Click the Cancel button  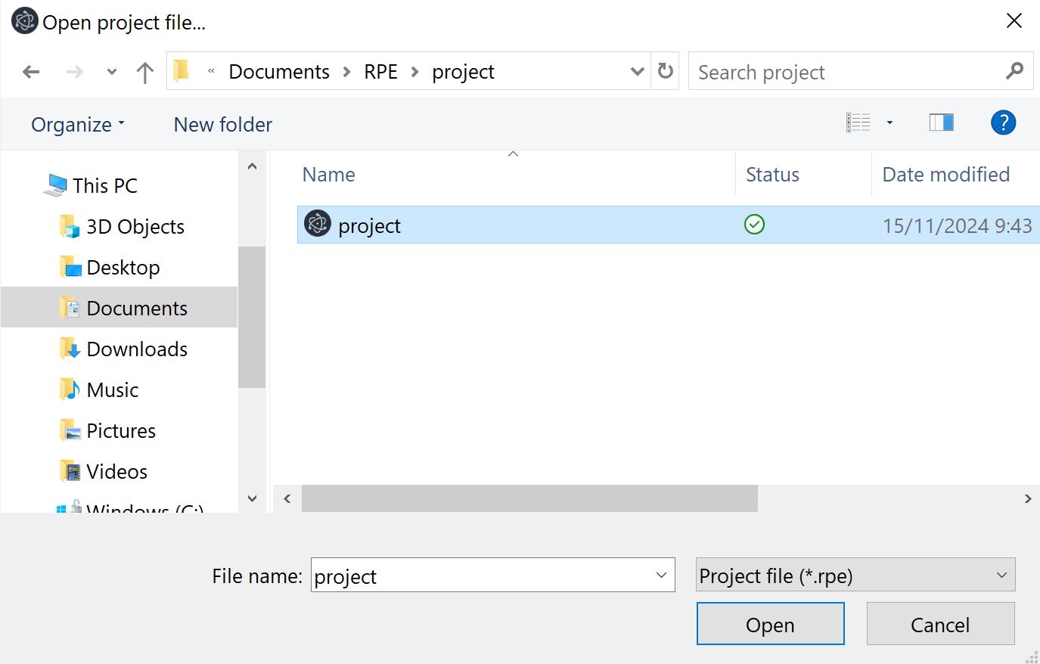pos(940,624)
